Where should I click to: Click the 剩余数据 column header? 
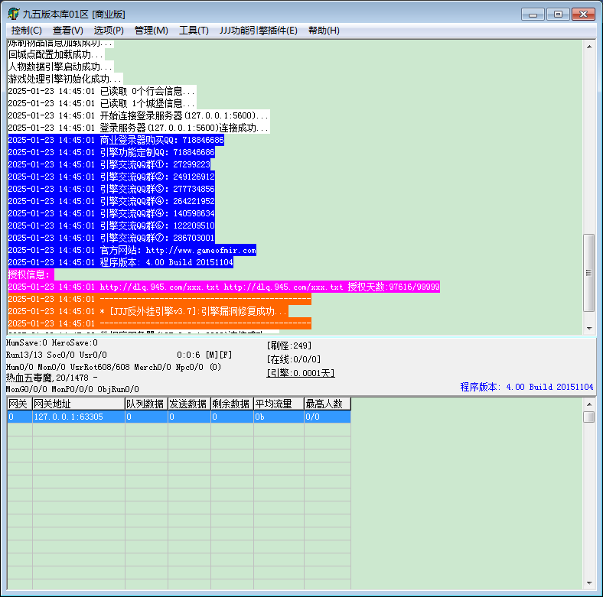(232, 404)
